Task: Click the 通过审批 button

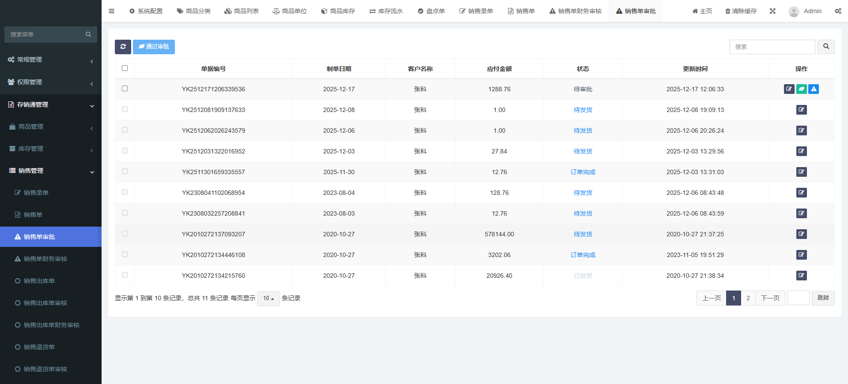Action: (x=154, y=47)
